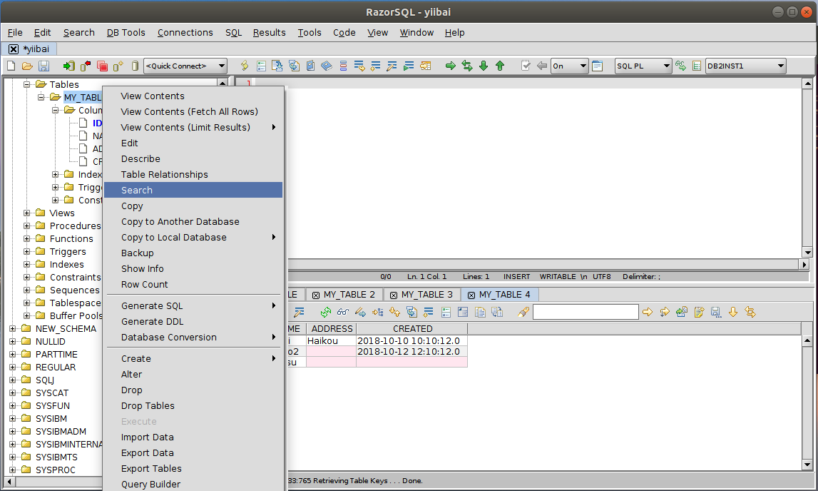Viewport: 818px width, 491px height.
Task: Close the MY_TABLE 4 results tab
Action: coord(471,295)
